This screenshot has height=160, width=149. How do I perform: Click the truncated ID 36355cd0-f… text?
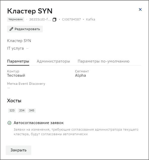(x=40, y=19)
